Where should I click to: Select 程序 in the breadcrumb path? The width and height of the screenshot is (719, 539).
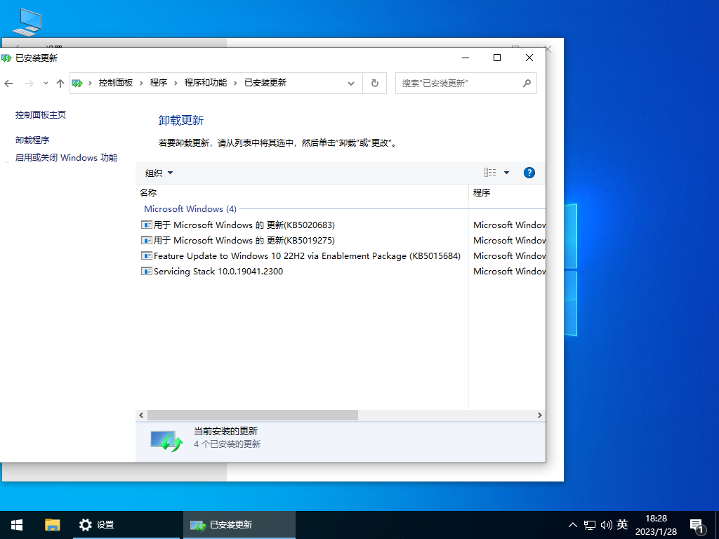pos(158,83)
